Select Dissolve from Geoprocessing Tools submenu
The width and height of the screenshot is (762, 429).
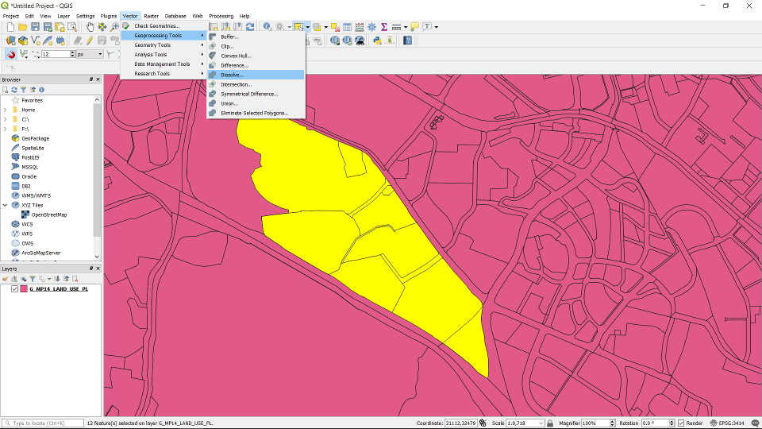(232, 75)
